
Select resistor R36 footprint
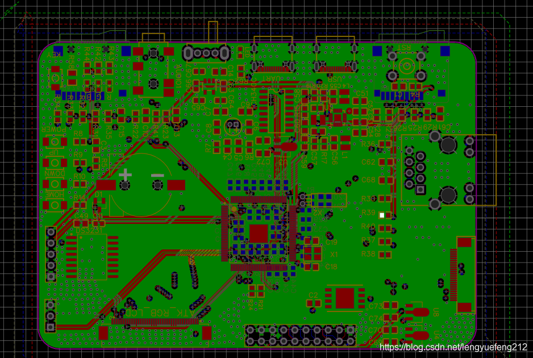pyautogui.click(x=385, y=144)
